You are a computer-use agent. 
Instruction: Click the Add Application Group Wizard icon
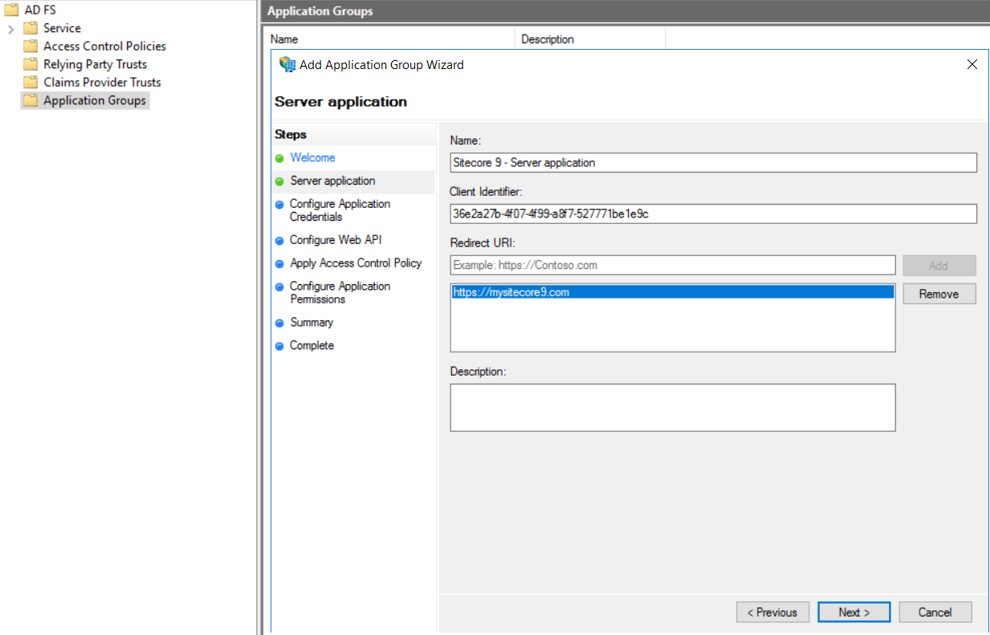point(287,64)
